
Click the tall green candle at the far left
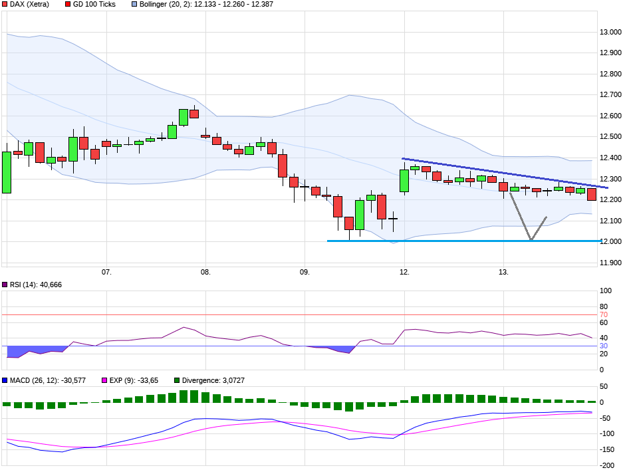point(7,172)
